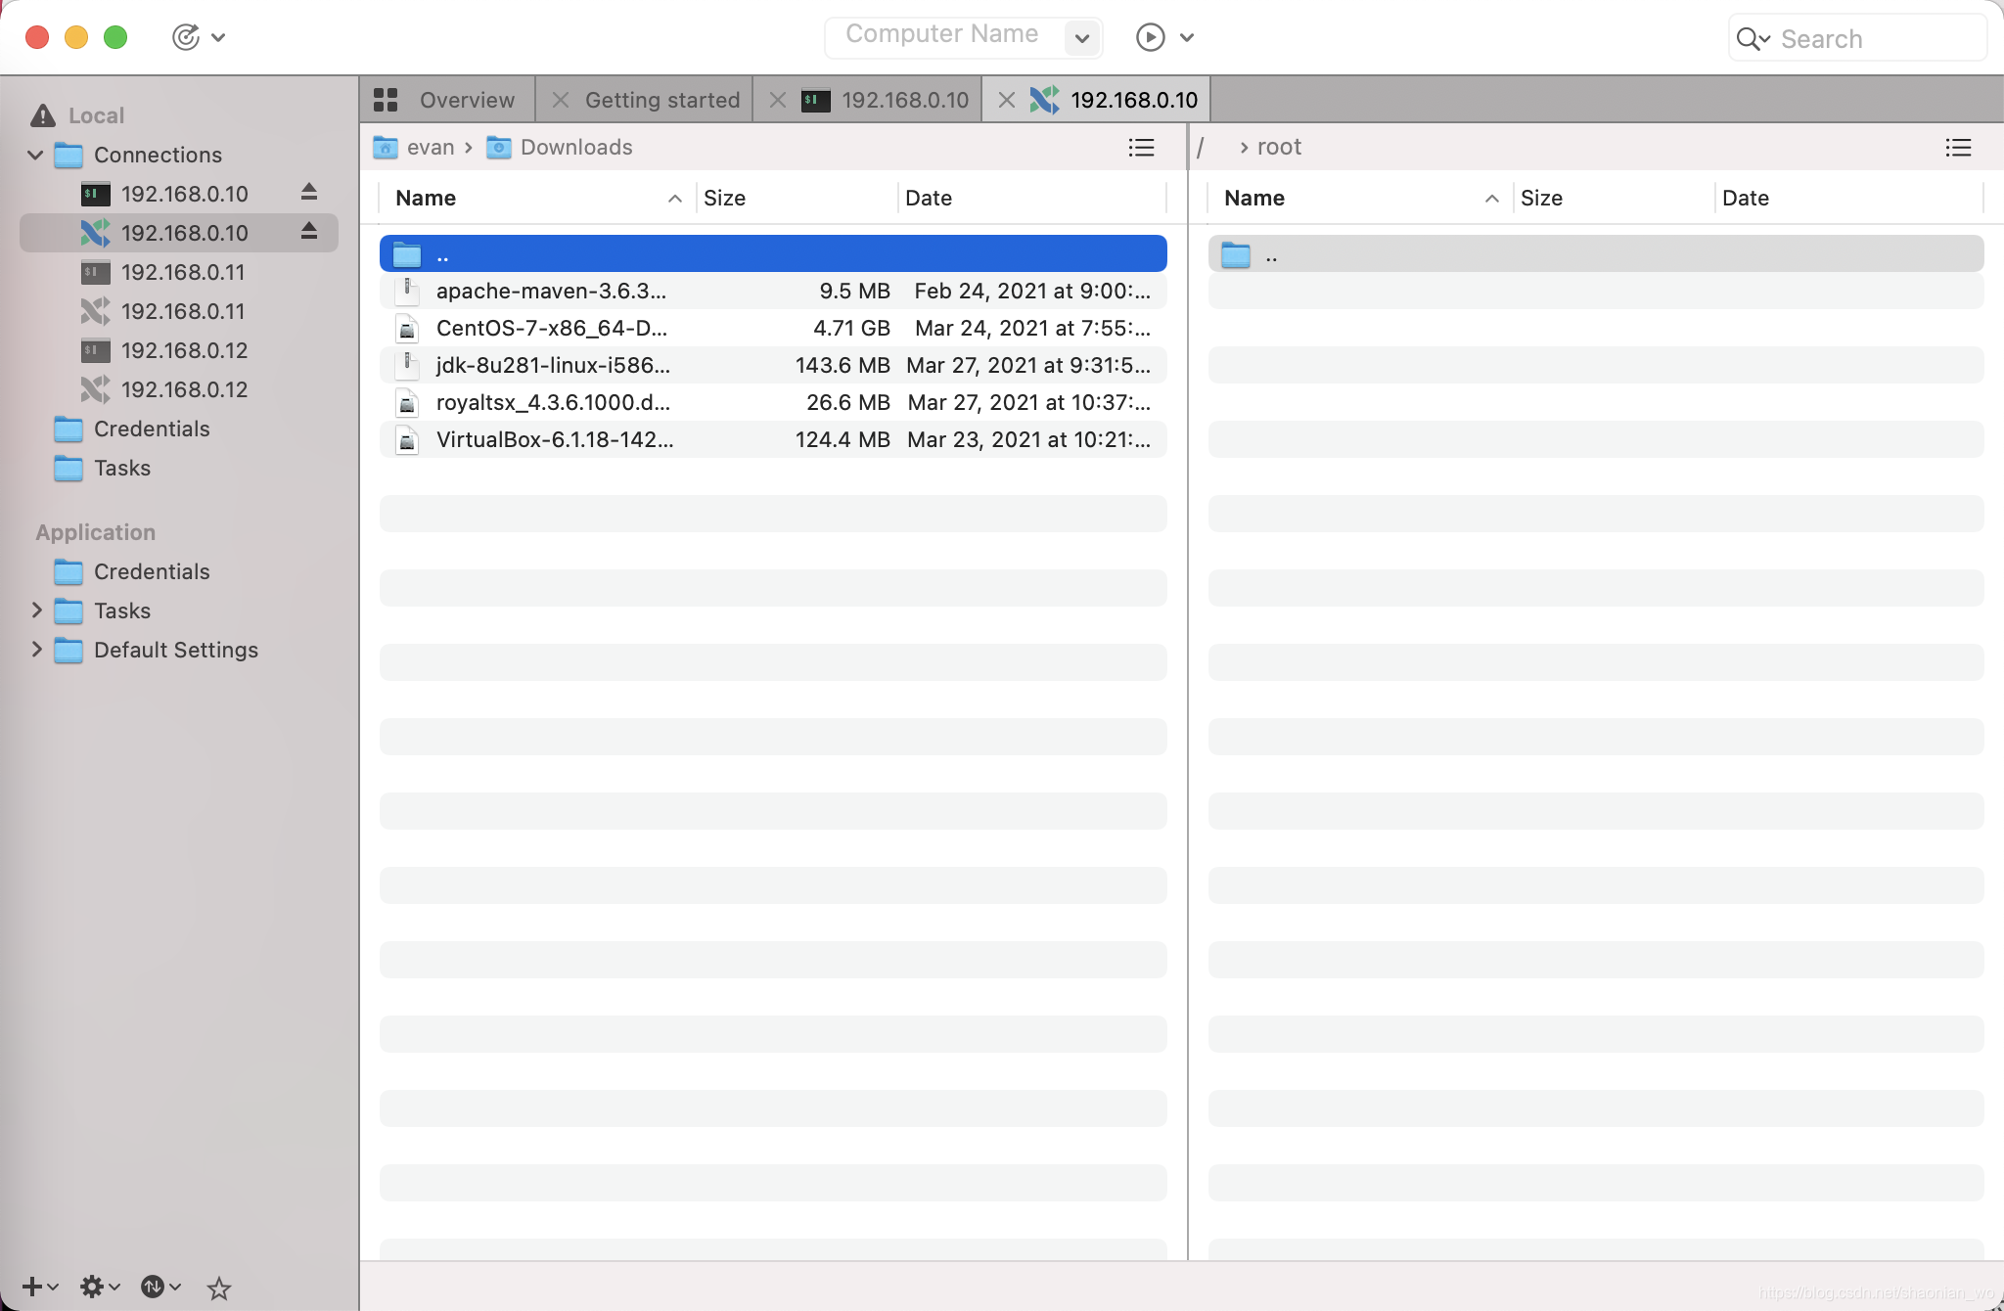Click the add connection button at bottom left
Image resolution: width=2004 pixels, height=1311 pixels.
[30, 1287]
